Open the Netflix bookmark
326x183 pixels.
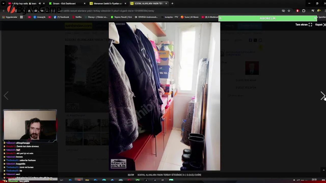77,17
